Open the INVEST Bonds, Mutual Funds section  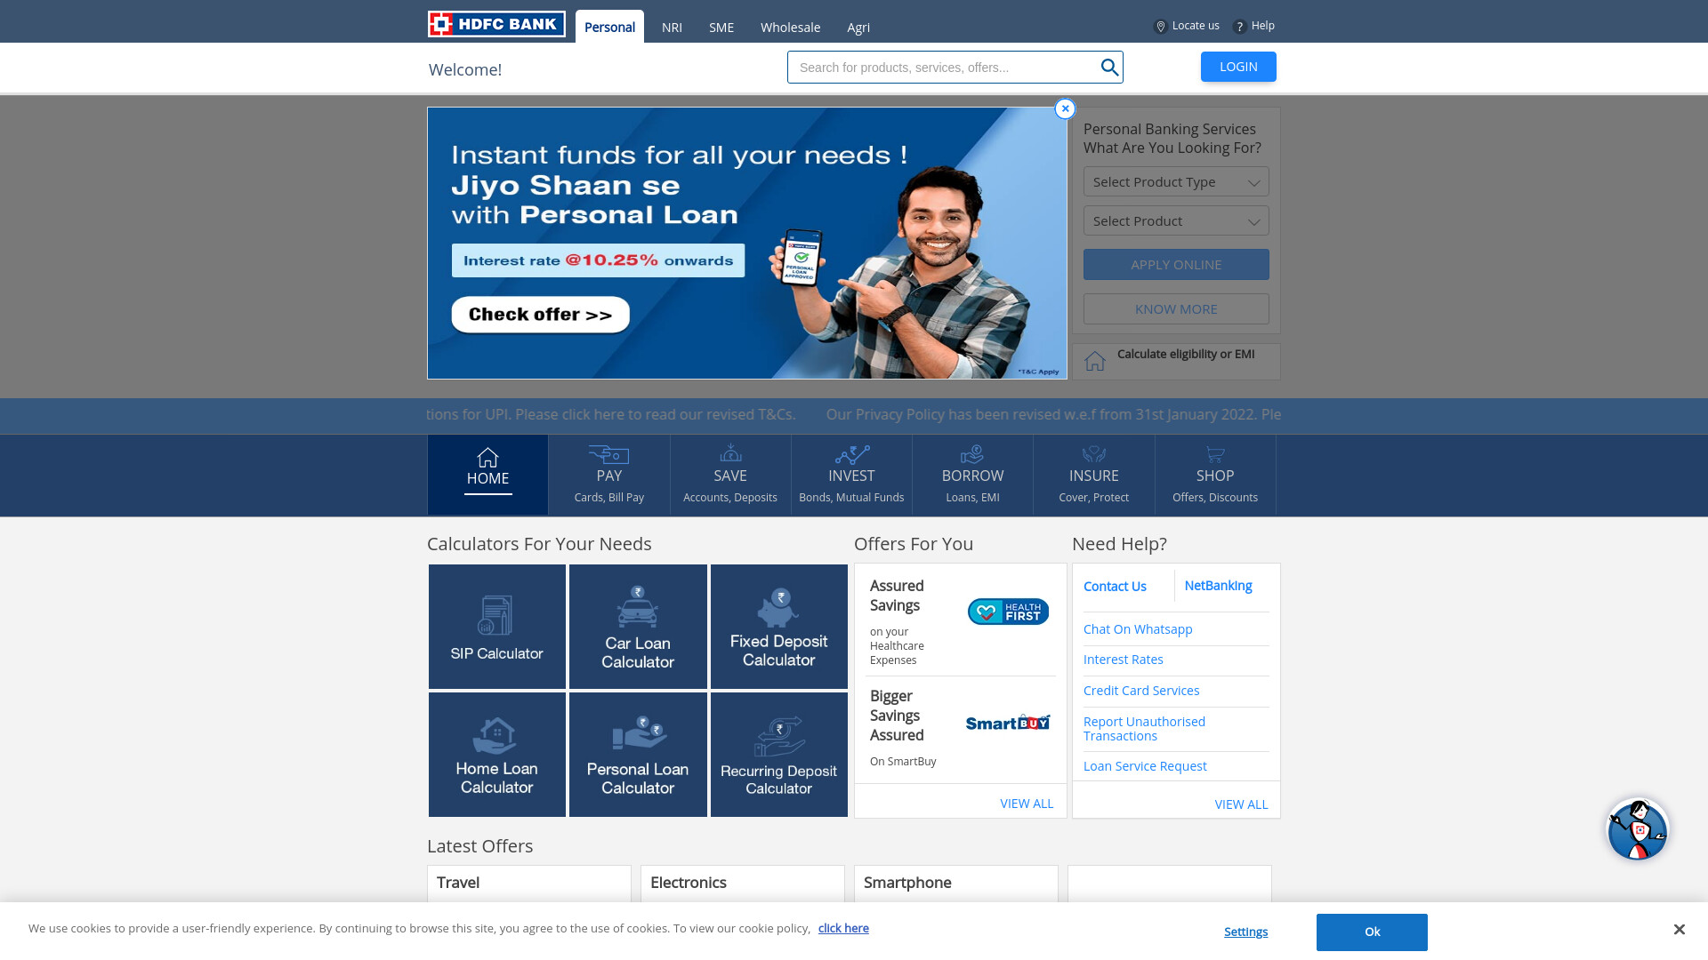pos(851,476)
